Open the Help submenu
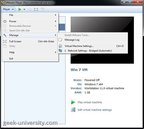This screenshot has height=129, width=144. tap(30, 52)
